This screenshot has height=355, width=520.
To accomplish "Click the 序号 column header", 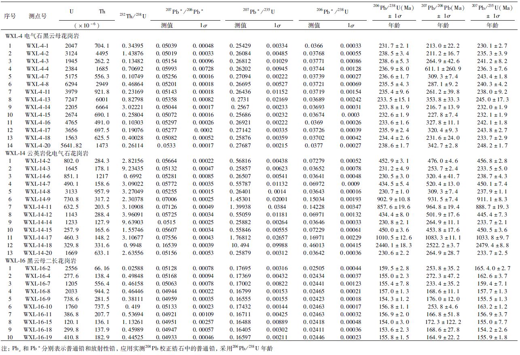I will [9, 16].
